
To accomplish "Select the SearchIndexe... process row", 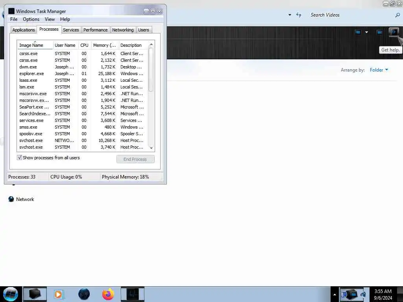I will click(83, 114).
